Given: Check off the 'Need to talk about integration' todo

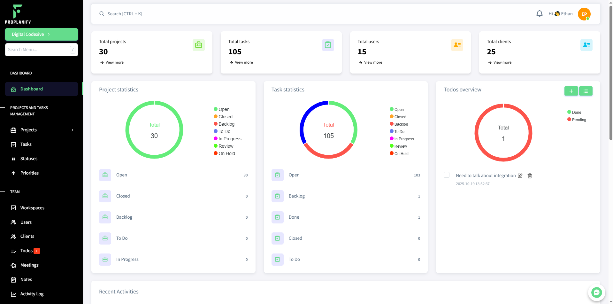Looking at the screenshot, I should (446, 175).
